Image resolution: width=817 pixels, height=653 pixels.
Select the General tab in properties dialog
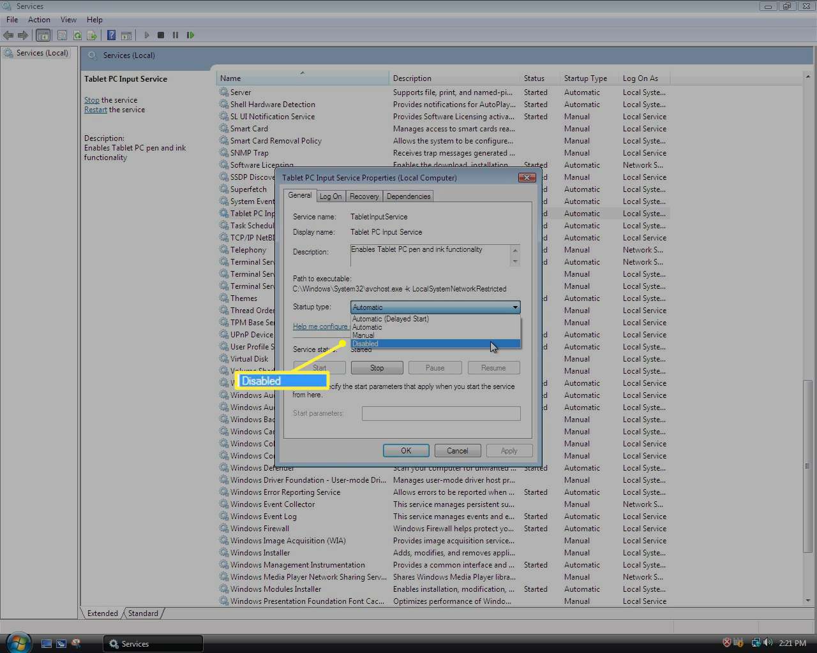[x=300, y=195]
